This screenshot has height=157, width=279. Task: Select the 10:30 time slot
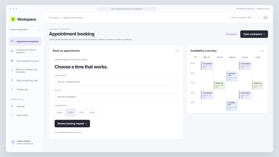pos(71,113)
